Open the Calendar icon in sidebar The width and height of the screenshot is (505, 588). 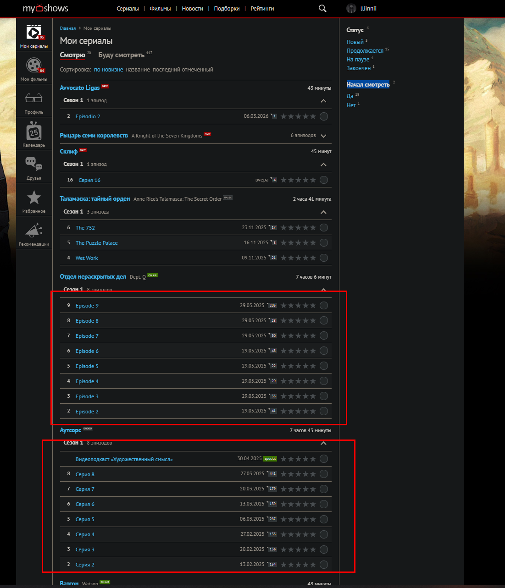(x=34, y=132)
